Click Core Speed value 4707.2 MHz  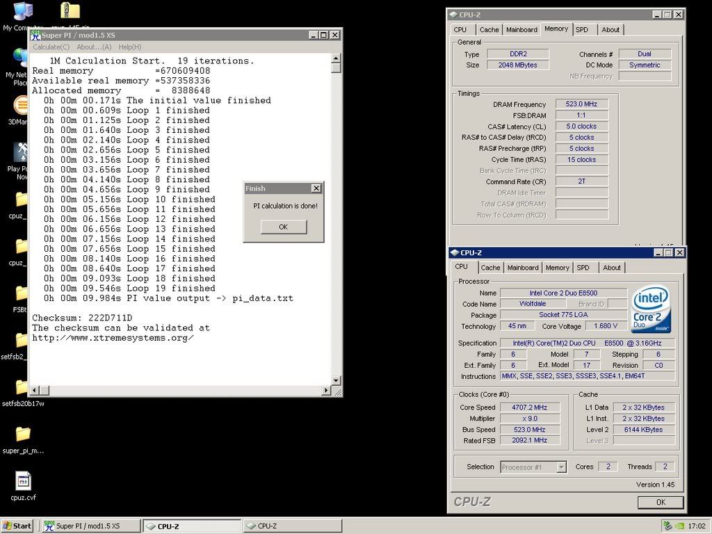(529, 407)
